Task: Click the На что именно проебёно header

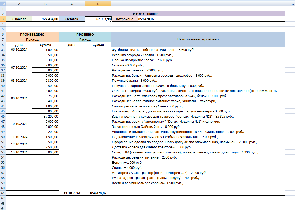Action: click(x=198, y=39)
